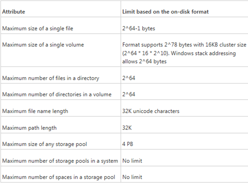This screenshot has width=248, height=183.
Task: Click the 2^64-1 bytes value
Action: (138, 29)
